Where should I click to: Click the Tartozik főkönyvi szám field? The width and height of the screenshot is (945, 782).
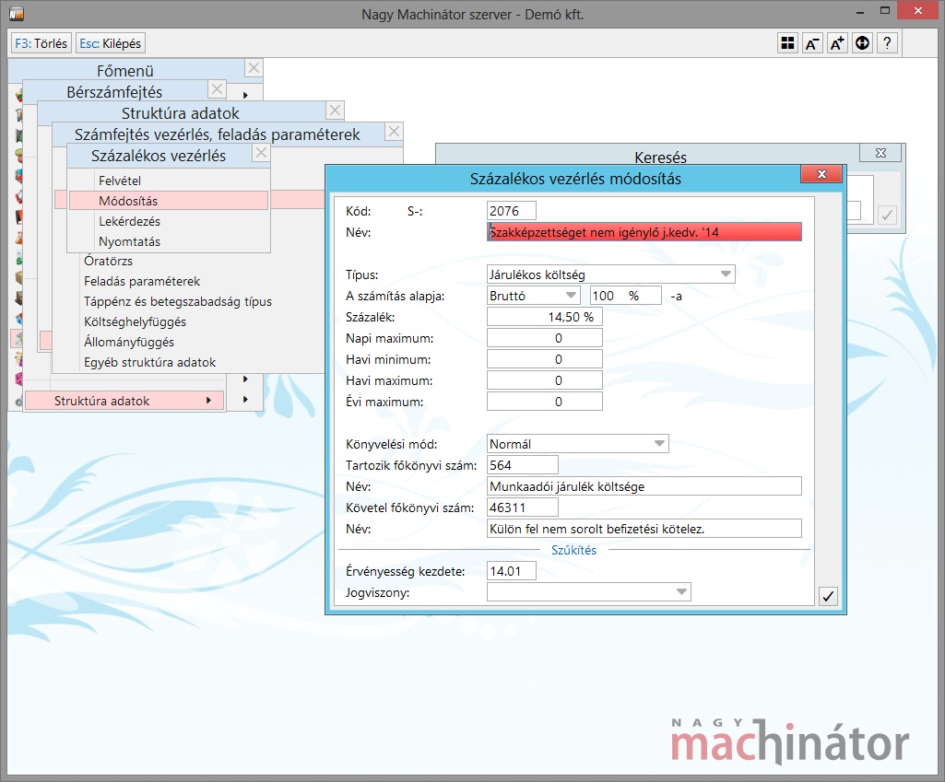point(523,465)
